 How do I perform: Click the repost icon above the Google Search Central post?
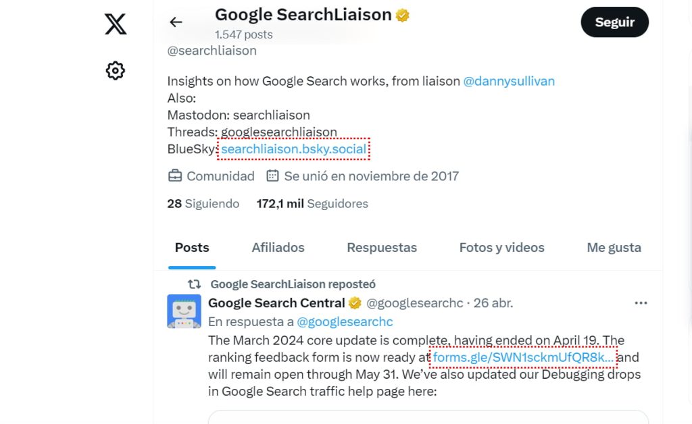point(193,284)
